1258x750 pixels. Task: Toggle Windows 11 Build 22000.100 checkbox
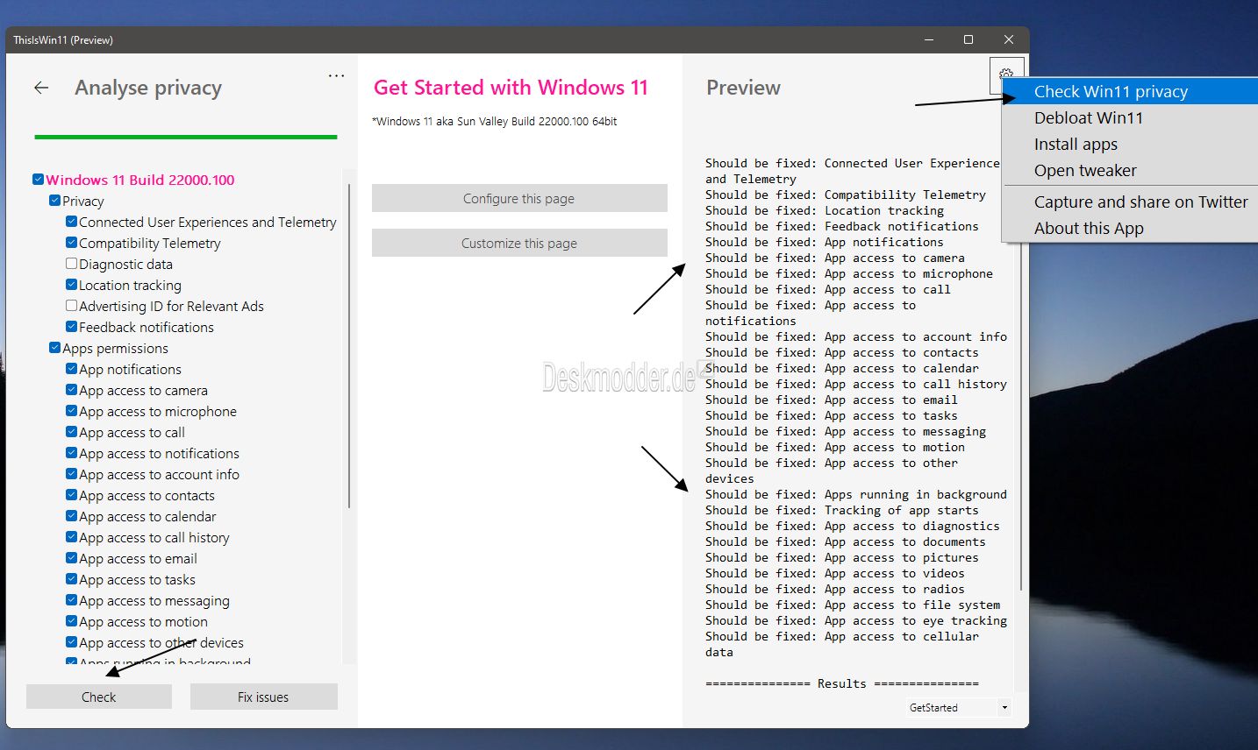pos(39,180)
